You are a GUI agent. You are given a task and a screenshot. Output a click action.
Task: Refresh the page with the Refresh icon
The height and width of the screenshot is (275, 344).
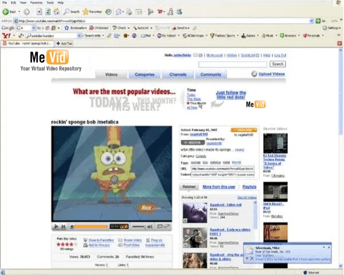(x=48, y=11)
